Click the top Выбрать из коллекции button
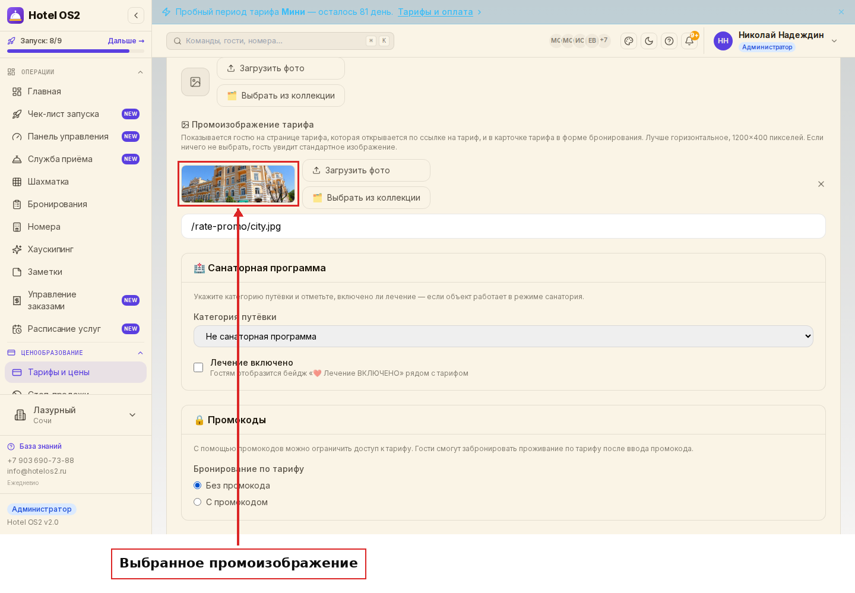Screen dimensions: 855x593 coord(281,96)
